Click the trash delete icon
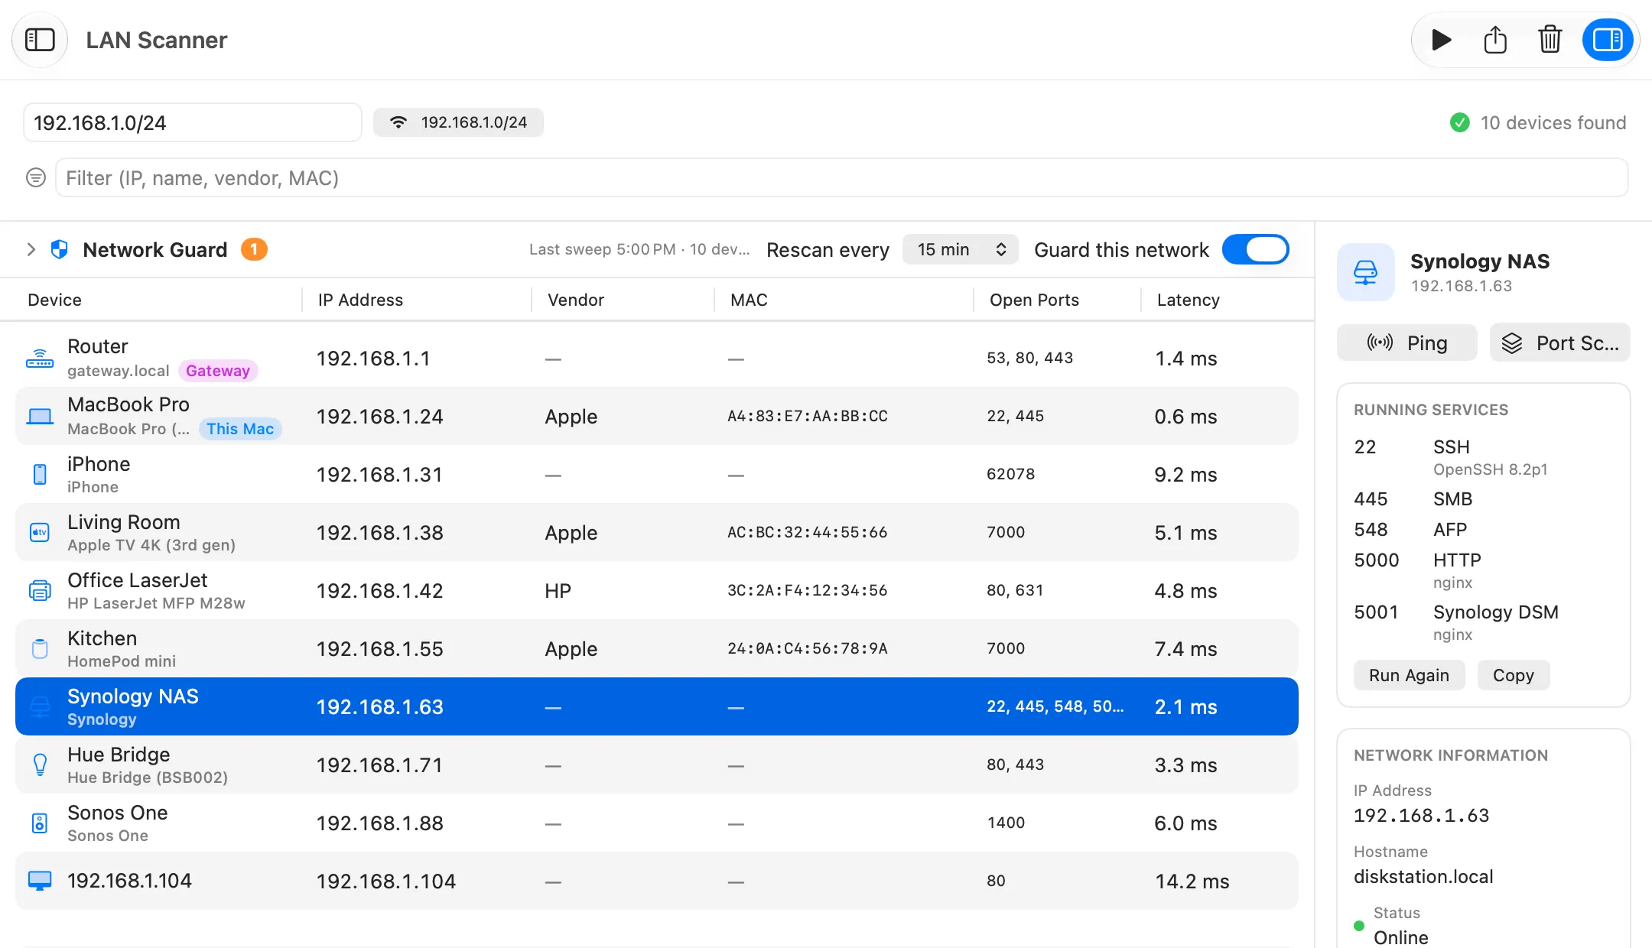Viewport: 1652px width, 948px height. point(1550,40)
